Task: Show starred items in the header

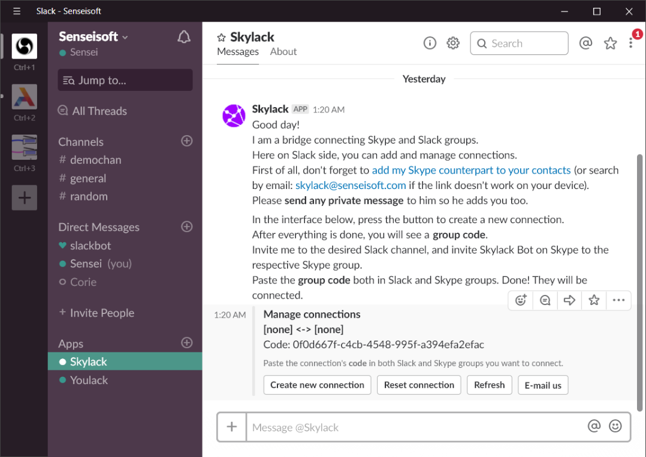Action: click(610, 43)
